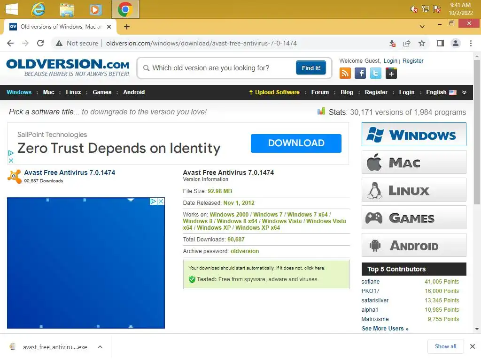Click the muted volume tray icon

(x=414, y=9)
